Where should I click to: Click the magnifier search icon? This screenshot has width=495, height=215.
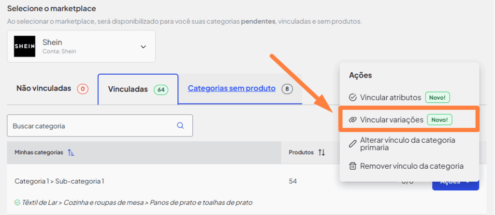(x=180, y=126)
